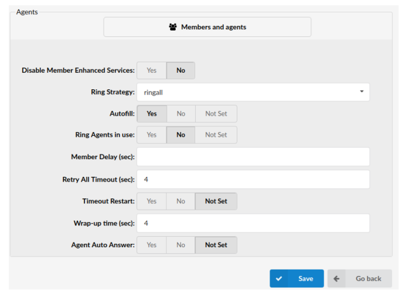Set Disable Member Enhanced Services to Yes
The image size is (405, 296).
(152, 70)
